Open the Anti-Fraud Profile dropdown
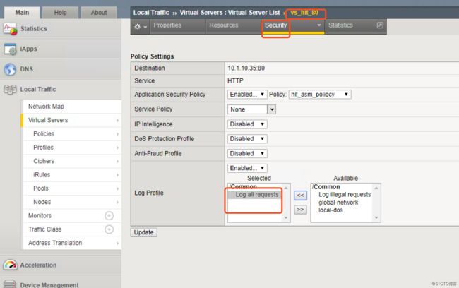 point(247,154)
